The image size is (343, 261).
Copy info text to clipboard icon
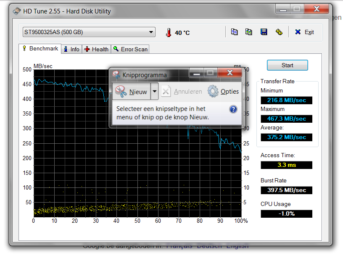(x=234, y=32)
